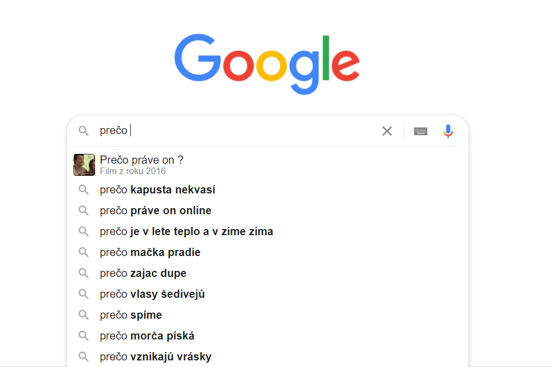The image size is (551, 367).
Task: Pick the suggestion "prečo mačka pradie"
Action: click(268, 252)
